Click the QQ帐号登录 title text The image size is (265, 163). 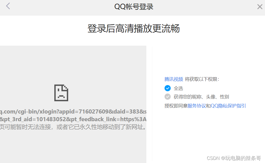click(x=134, y=7)
